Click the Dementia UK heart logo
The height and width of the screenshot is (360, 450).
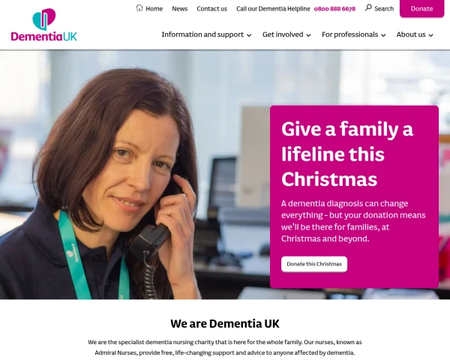pyautogui.click(x=44, y=19)
